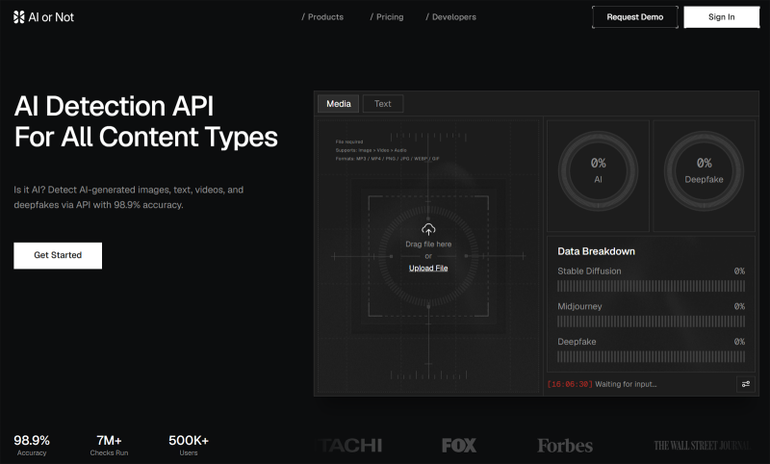The width and height of the screenshot is (770, 464).
Task: Click the AI or Not logo icon
Action: pos(18,17)
